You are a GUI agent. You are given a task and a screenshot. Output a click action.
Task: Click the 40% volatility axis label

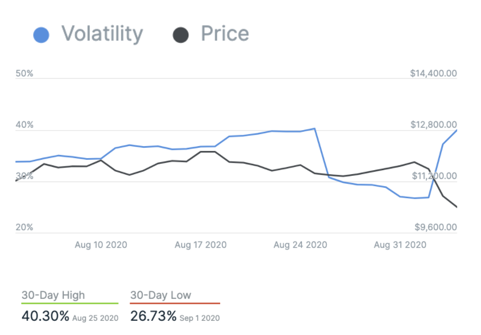(25, 125)
